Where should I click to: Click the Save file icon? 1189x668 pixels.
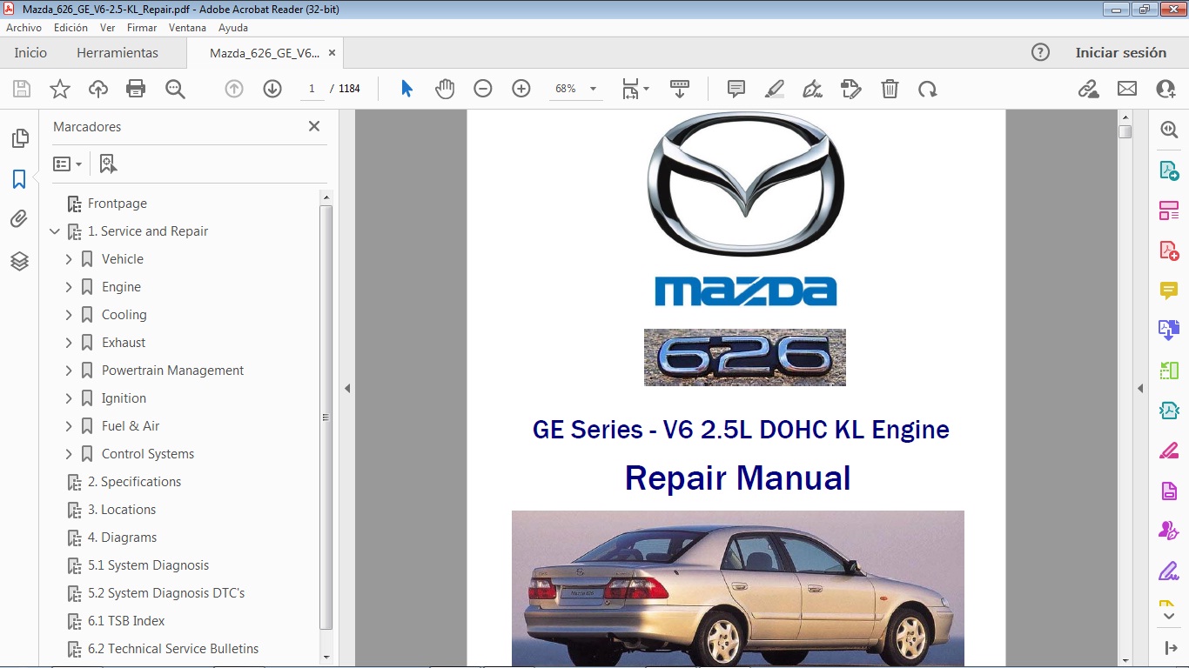click(x=22, y=89)
